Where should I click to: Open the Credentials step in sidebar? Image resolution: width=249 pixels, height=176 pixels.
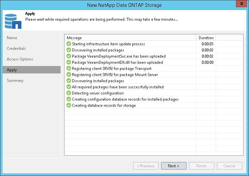16,49
